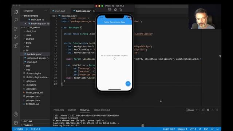Open the Explorer view in activity bar
This screenshot has width=233, height=131.
pos(16,12)
